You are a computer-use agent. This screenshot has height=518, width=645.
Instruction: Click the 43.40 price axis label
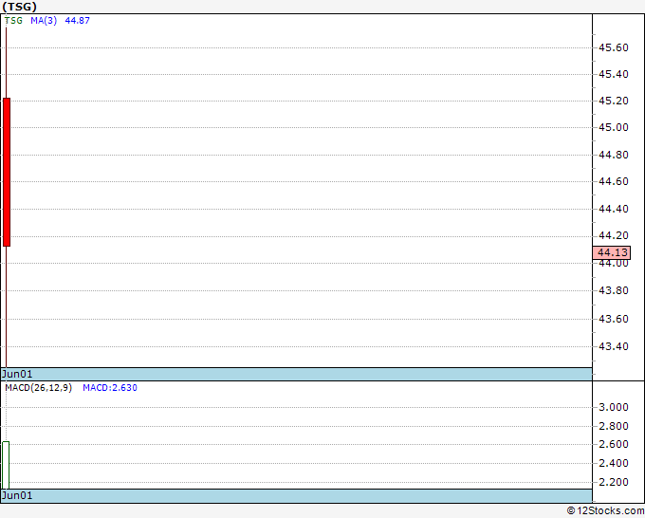pos(614,346)
